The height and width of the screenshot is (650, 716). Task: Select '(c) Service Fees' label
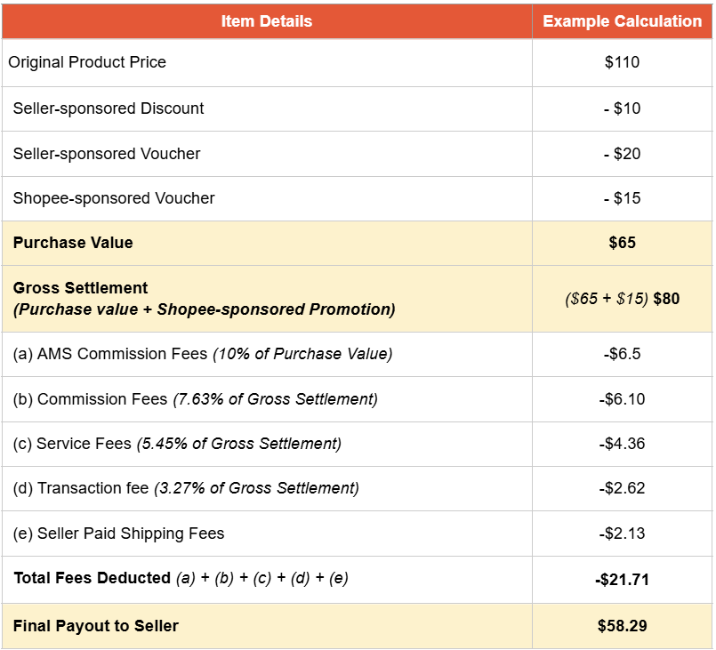[x=72, y=444]
